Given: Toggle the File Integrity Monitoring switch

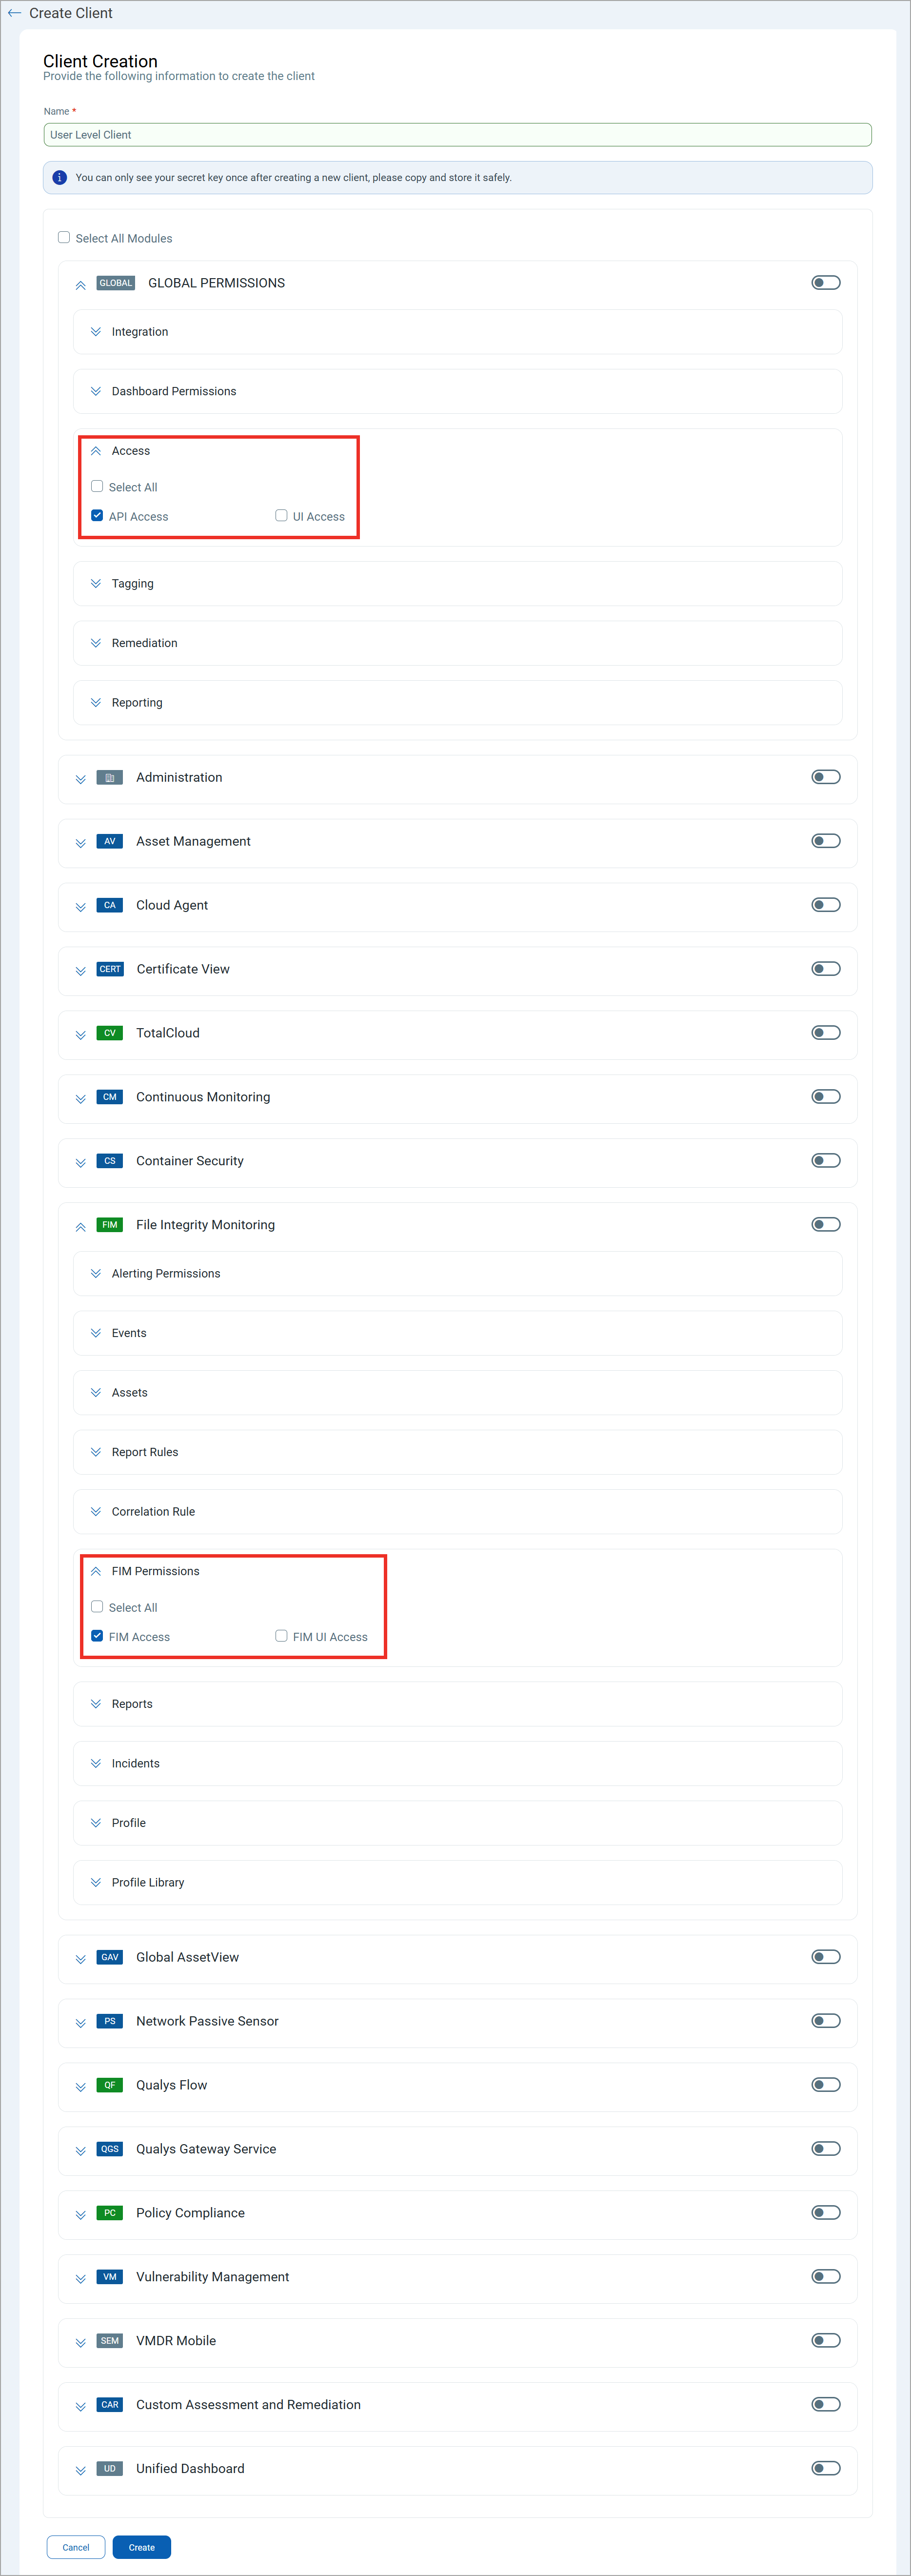Looking at the screenshot, I should tap(825, 1225).
